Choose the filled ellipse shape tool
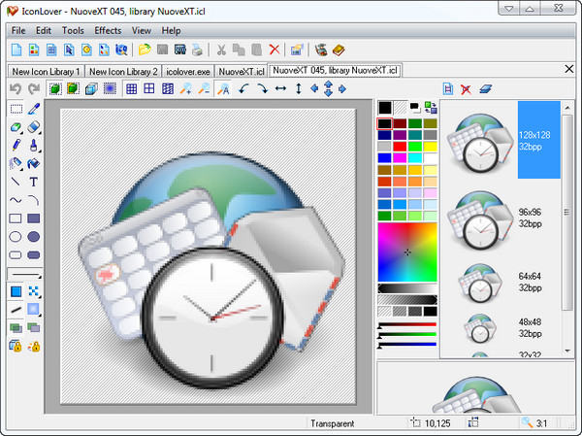 (x=34, y=236)
